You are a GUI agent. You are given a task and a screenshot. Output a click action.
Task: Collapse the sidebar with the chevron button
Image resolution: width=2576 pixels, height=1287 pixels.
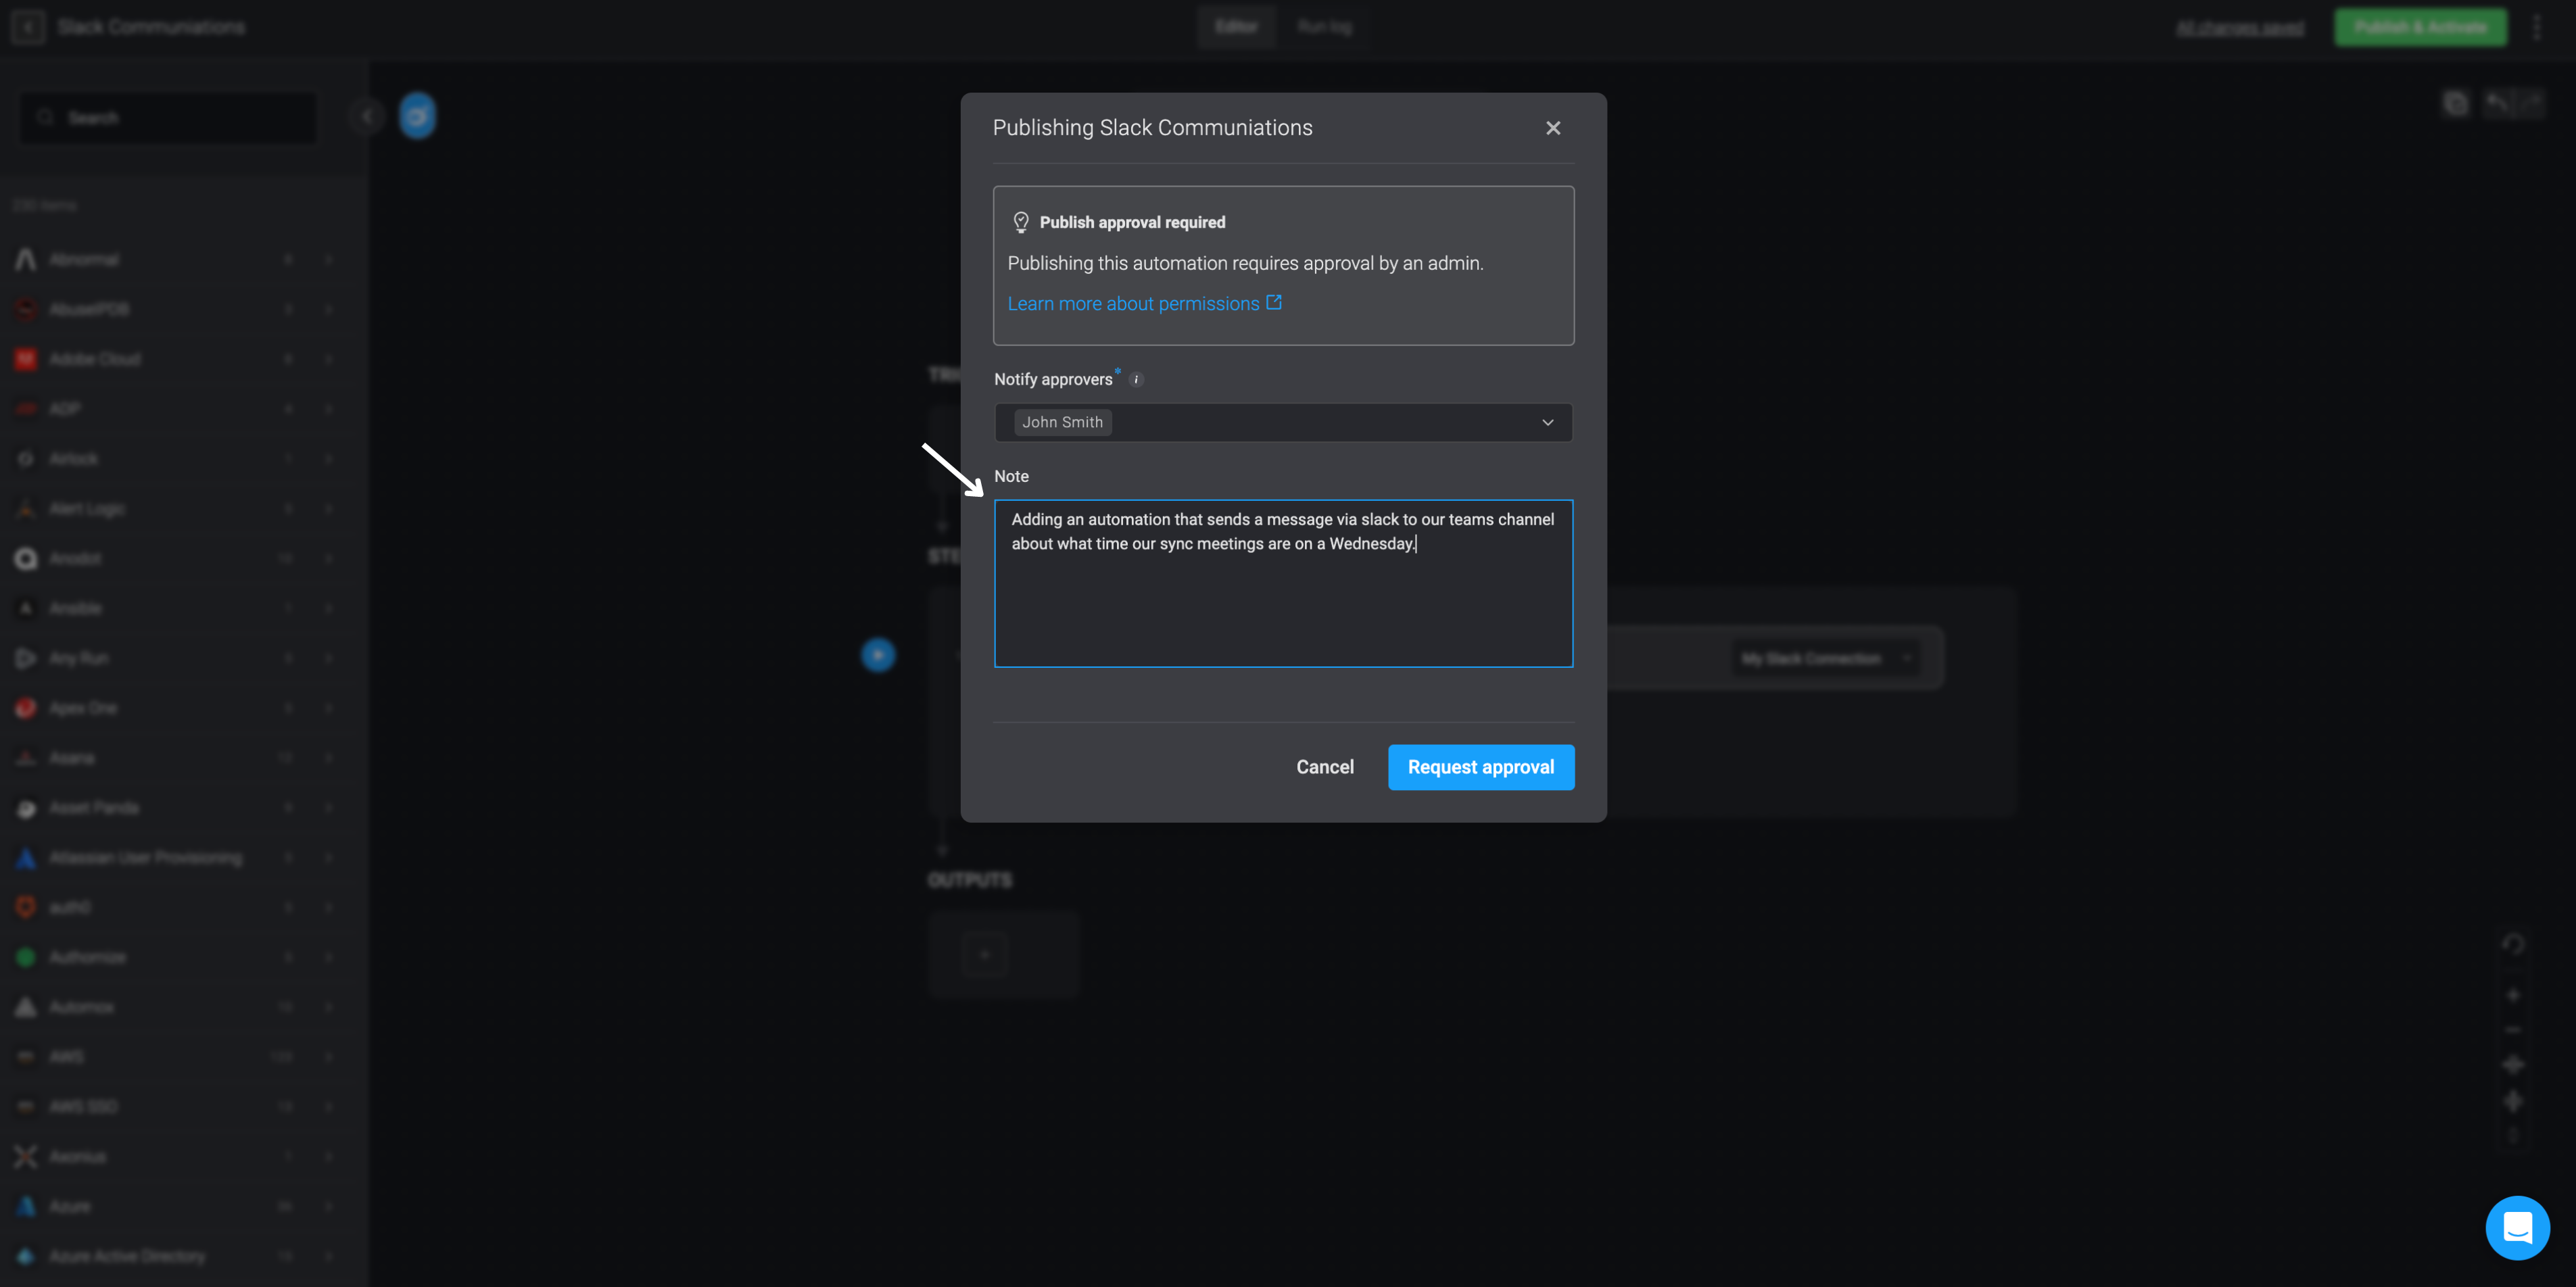coord(367,117)
